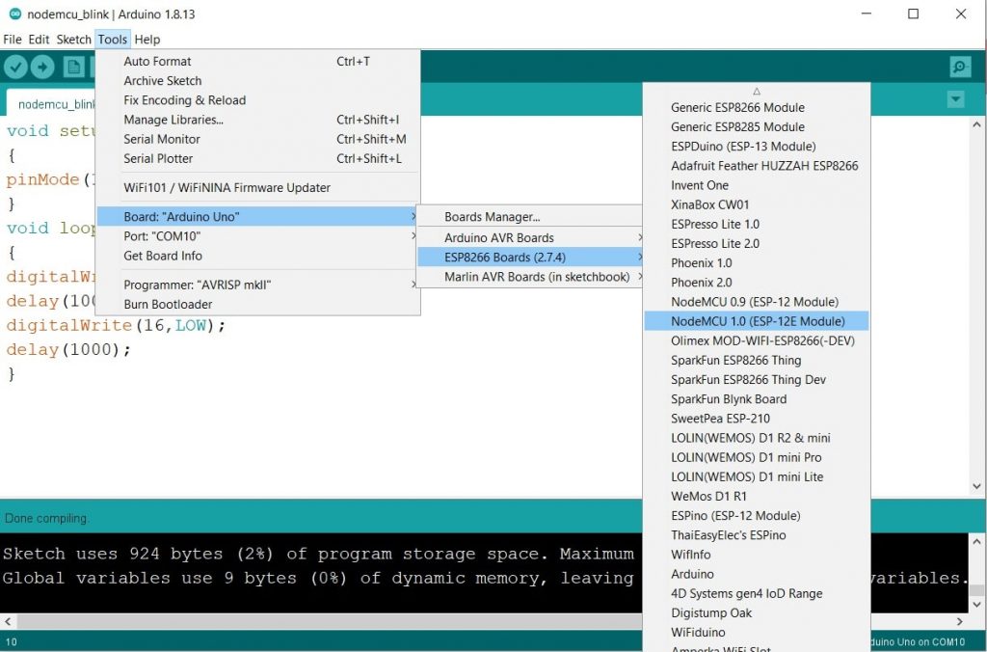This screenshot has width=987, height=652.
Task: Choose Burn Bootloader
Action: [257, 304]
